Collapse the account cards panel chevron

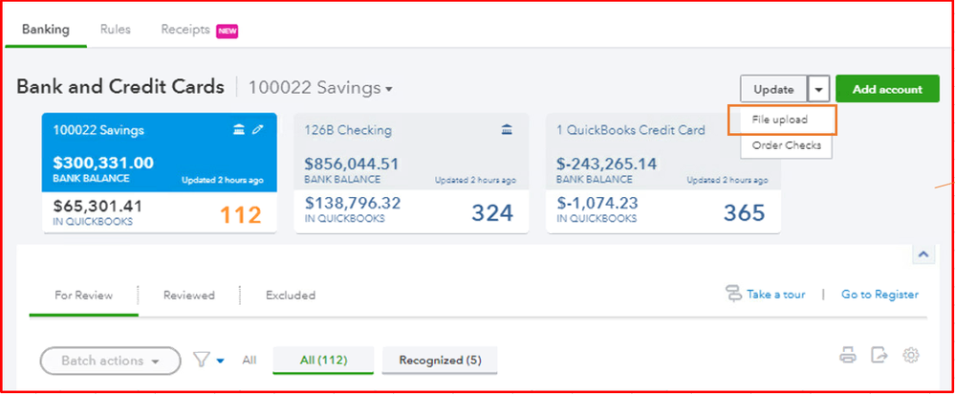pos(924,253)
